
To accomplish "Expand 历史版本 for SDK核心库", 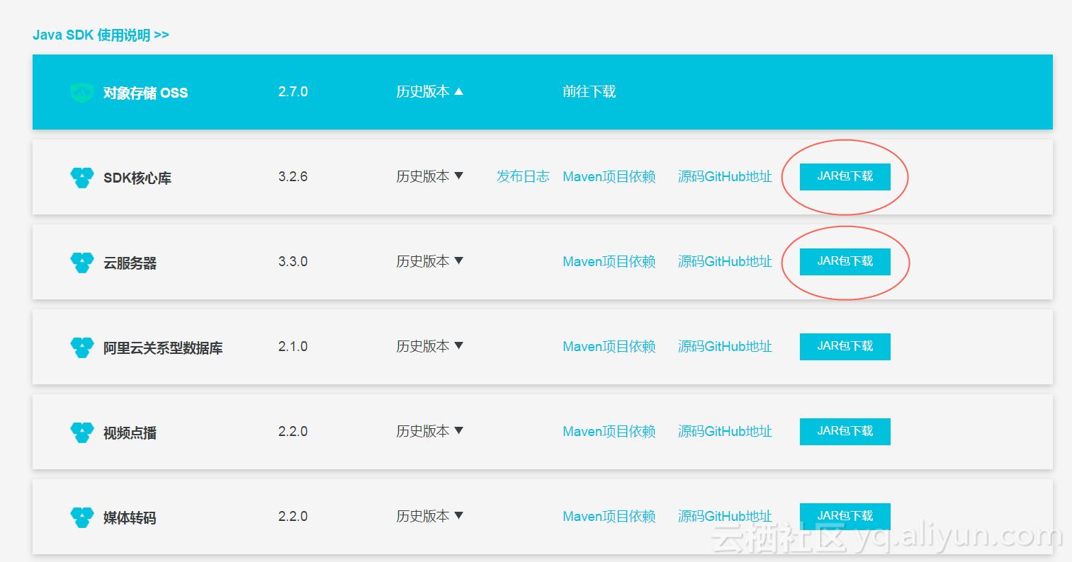I will pos(429,176).
